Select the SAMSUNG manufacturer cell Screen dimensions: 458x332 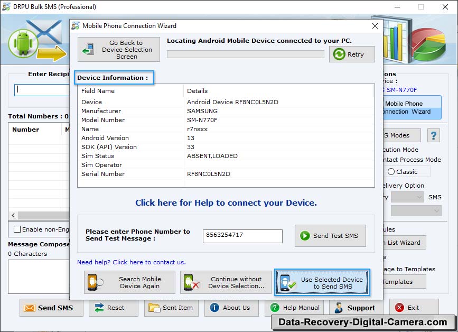pyautogui.click(x=202, y=111)
